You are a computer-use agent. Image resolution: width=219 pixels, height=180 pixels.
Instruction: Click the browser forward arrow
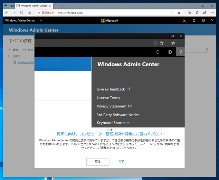coord(14,13)
